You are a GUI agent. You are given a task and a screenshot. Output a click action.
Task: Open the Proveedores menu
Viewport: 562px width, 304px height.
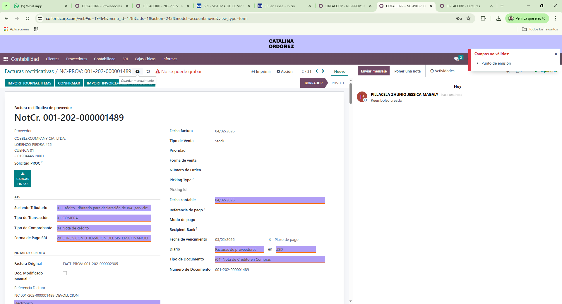pos(76,59)
